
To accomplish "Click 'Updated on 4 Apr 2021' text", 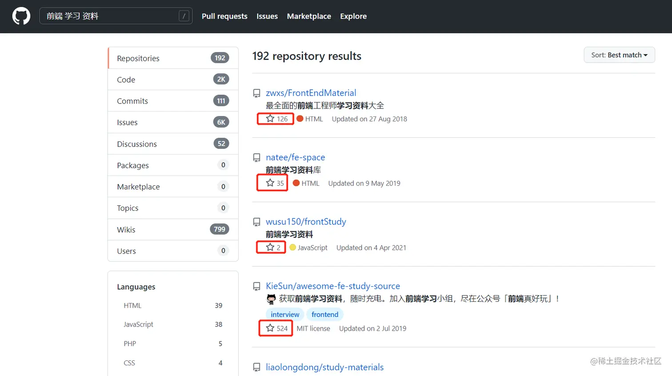I will tap(371, 248).
